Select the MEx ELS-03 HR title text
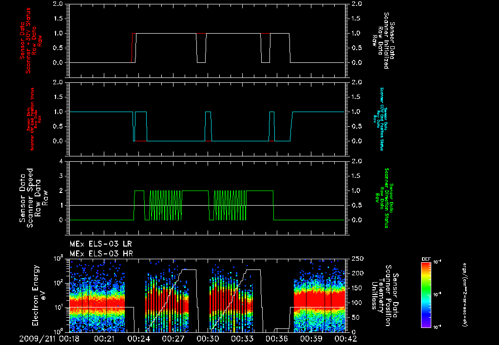499x345 pixels. click(x=101, y=254)
